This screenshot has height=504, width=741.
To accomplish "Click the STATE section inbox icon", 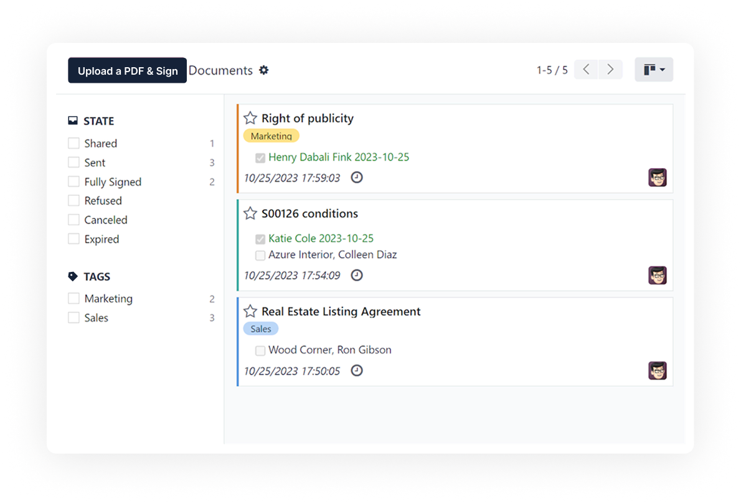I will point(73,121).
